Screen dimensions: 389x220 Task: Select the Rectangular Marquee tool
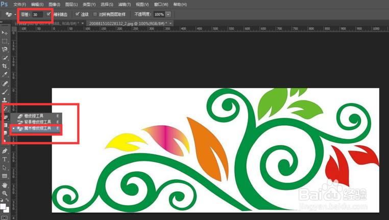tap(5, 41)
